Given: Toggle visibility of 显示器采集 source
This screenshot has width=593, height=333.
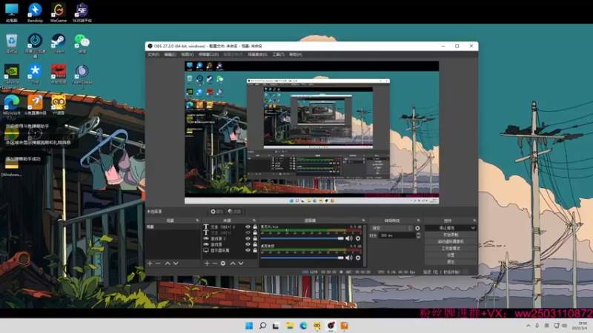Looking at the screenshot, I should [x=248, y=250].
